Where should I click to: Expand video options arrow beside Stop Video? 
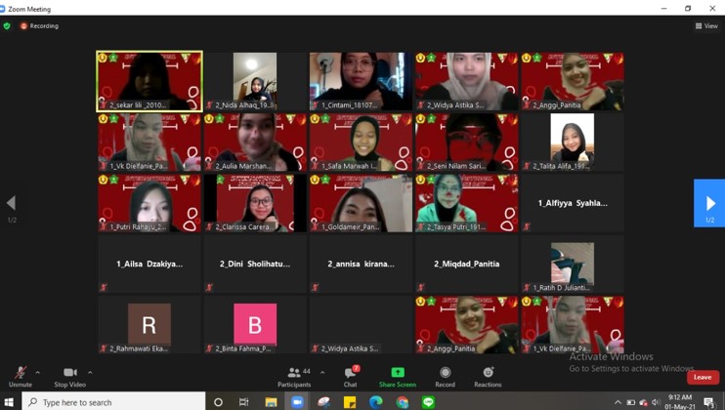click(90, 372)
